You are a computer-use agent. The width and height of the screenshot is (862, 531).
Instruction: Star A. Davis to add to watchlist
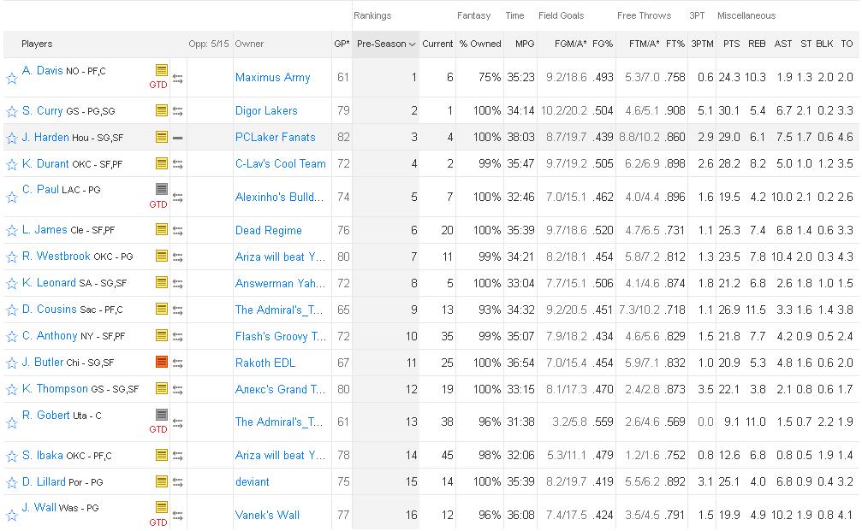[x=12, y=79]
